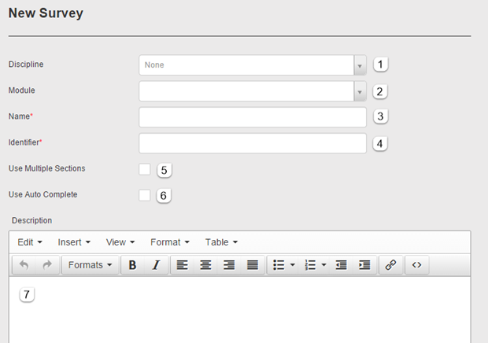Click into the Name text field
The image size is (488, 343).
pos(253,117)
